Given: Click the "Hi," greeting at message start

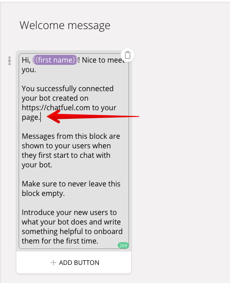Looking at the screenshot, I should tap(26, 60).
